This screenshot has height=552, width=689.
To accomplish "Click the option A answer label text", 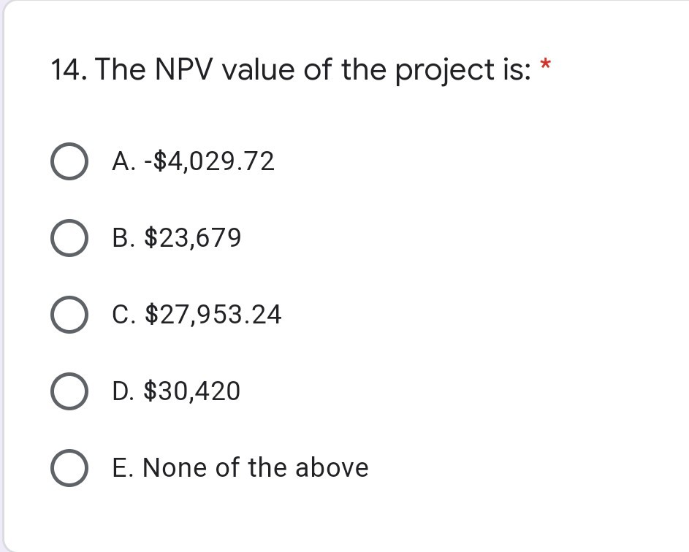I will pyautogui.click(x=194, y=162).
